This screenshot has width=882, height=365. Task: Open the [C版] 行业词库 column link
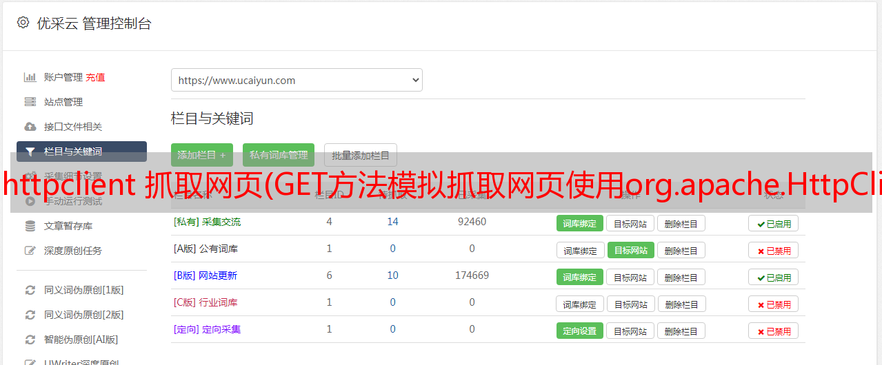(206, 302)
